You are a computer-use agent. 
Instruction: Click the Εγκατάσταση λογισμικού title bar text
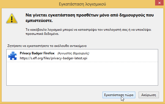[82, 4]
